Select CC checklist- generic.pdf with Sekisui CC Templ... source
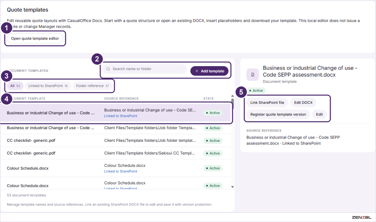376x222 pixels. (x=115, y=153)
